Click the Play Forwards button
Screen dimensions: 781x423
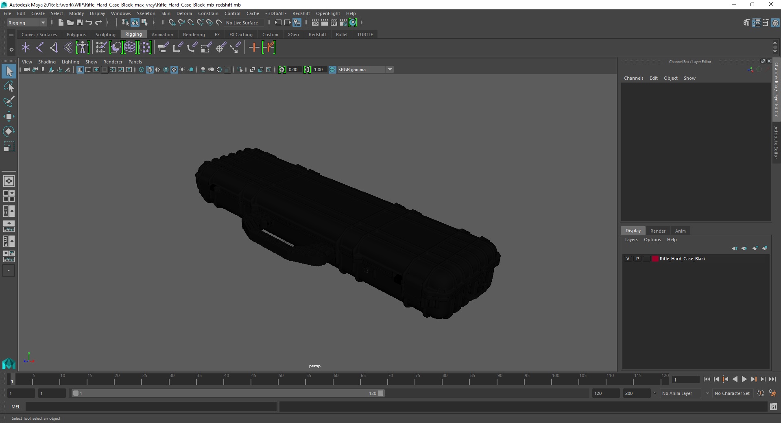pyautogui.click(x=744, y=379)
